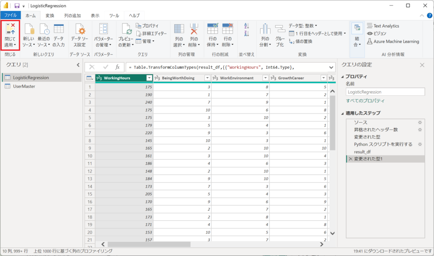Collapse the プロパティ section
434x256 pixels.
pos(342,76)
